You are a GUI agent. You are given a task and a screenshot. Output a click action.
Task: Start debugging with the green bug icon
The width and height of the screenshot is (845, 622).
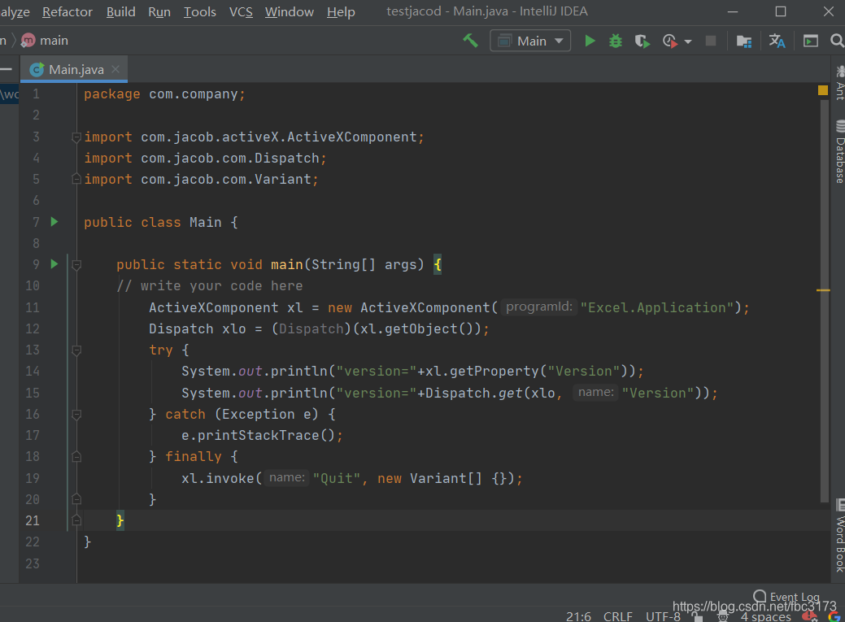coord(616,41)
